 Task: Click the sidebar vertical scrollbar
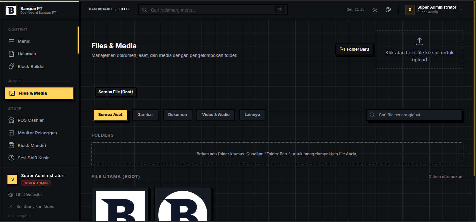tap(78, 40)
